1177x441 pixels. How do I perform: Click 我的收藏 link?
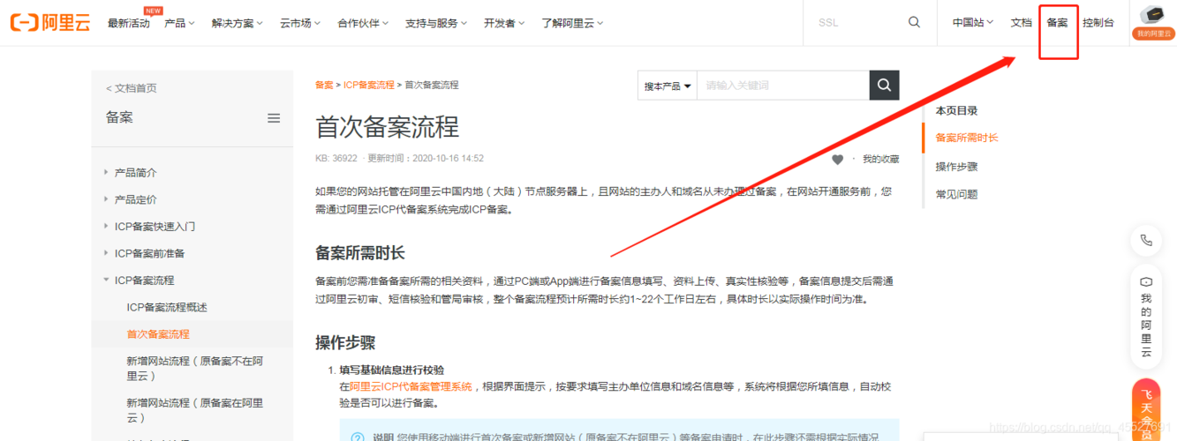(x=881, y=159)
